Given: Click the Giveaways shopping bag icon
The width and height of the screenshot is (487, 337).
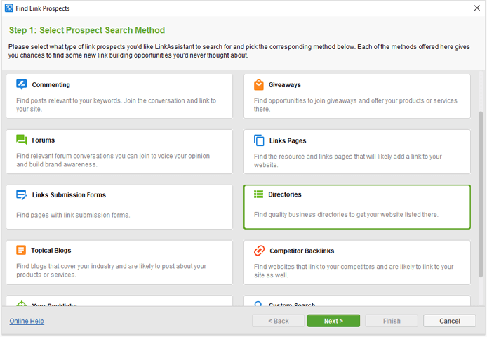Looking at the screenshot, I should 259,84.
